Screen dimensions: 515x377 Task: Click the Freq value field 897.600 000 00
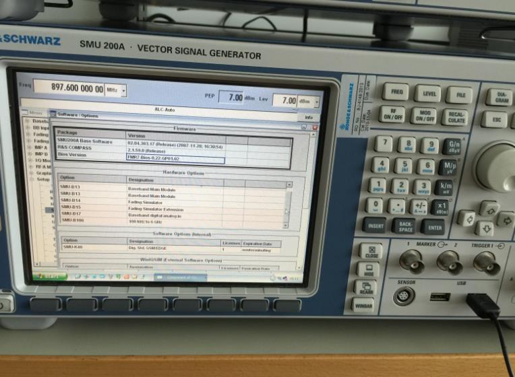tap(69, 88)
